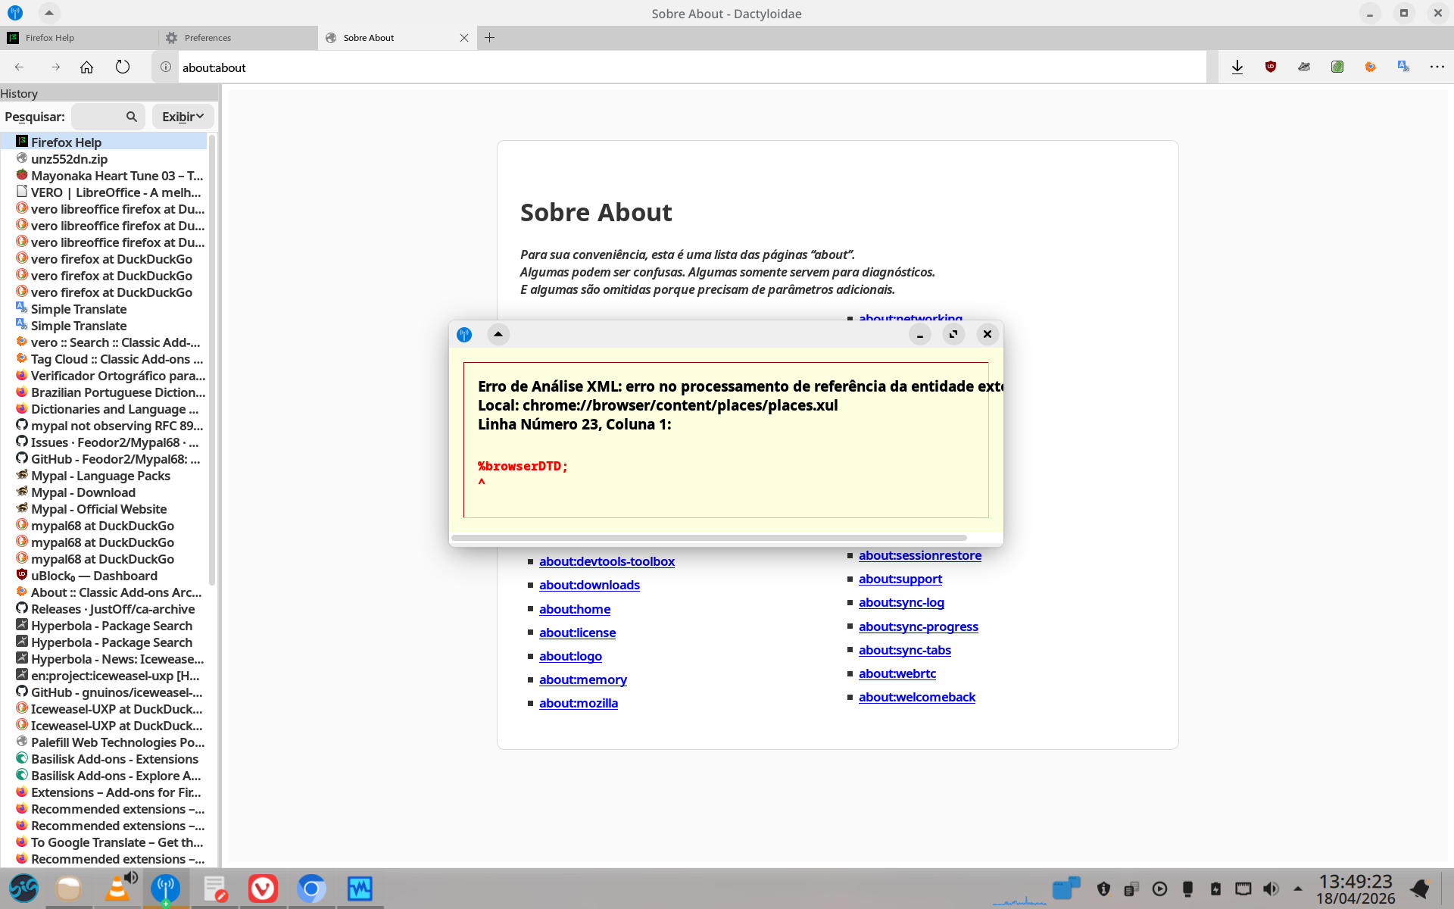The height and width of the screenshot is (909, 1454).
Task: Switch to the Firefox Help tab
Action: coord(50,38)
